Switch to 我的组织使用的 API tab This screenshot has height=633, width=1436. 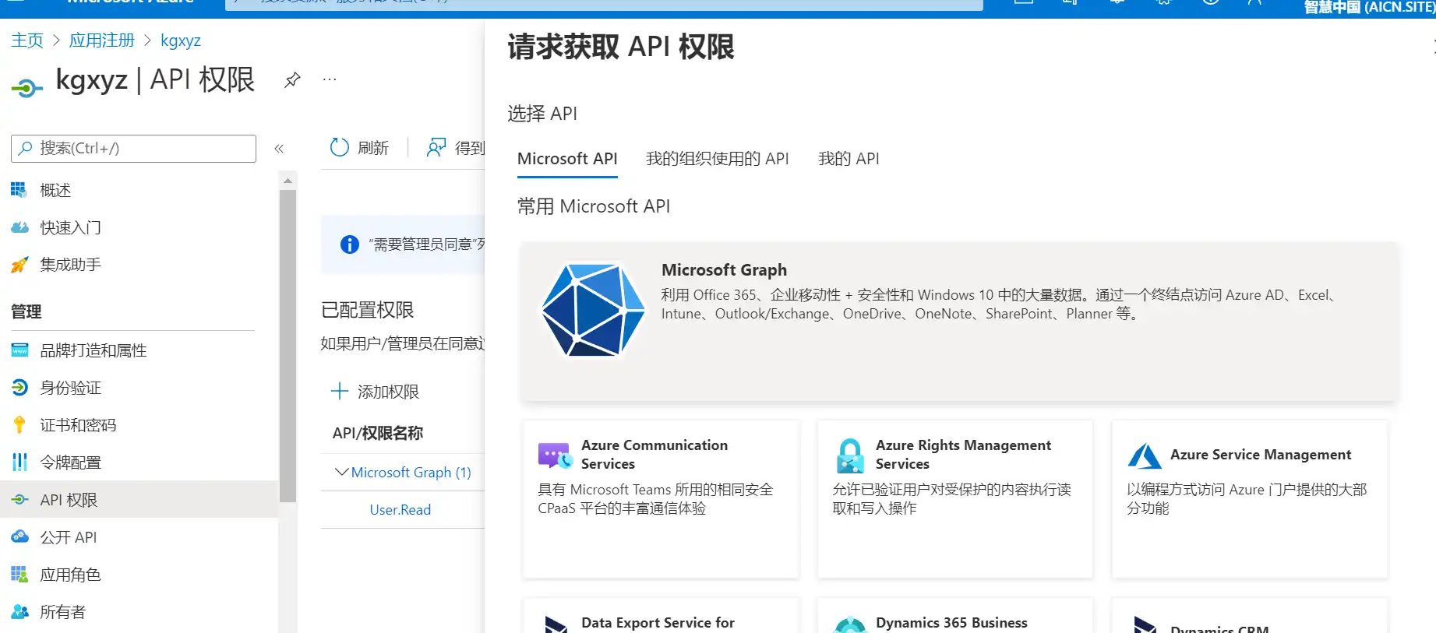[717, 159]
